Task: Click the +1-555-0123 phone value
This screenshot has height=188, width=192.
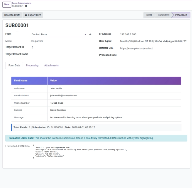Action: tap(114, 103)
